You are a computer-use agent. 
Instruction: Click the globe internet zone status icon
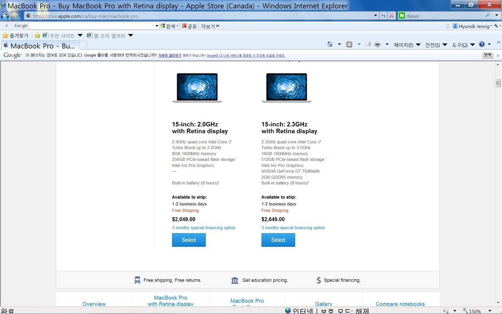287,311
